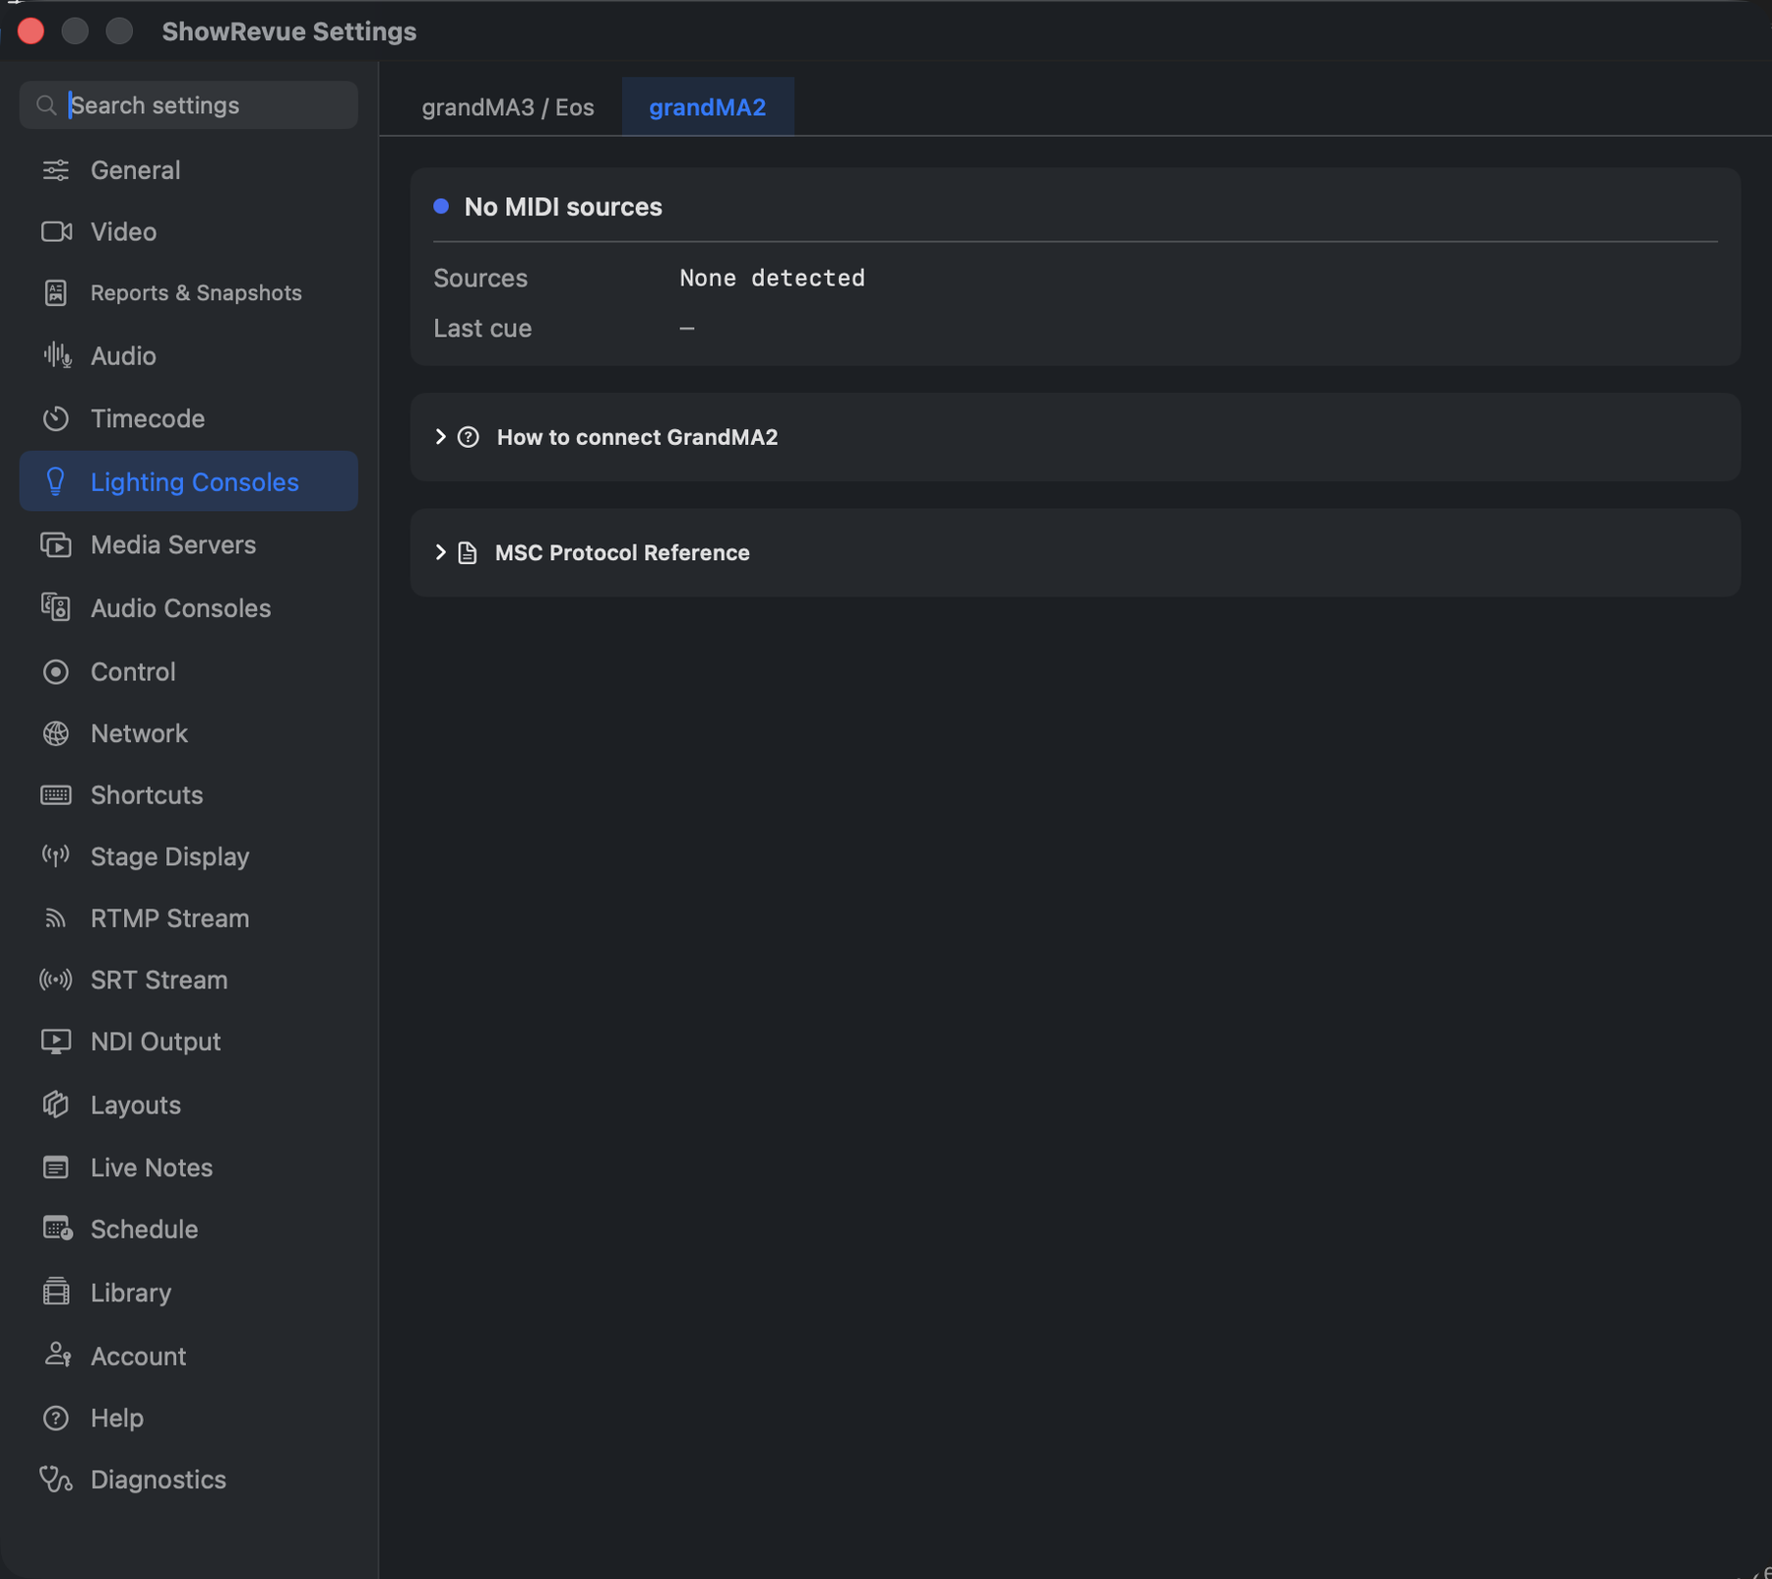Click the Library icon

pyautogui.click(x=56, y=1292)
